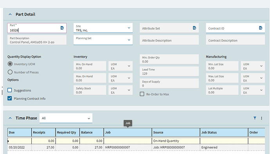Viewport: 270px width, 154px height.
Task: Uncheck Planning Contract Info
Action: 10,98
